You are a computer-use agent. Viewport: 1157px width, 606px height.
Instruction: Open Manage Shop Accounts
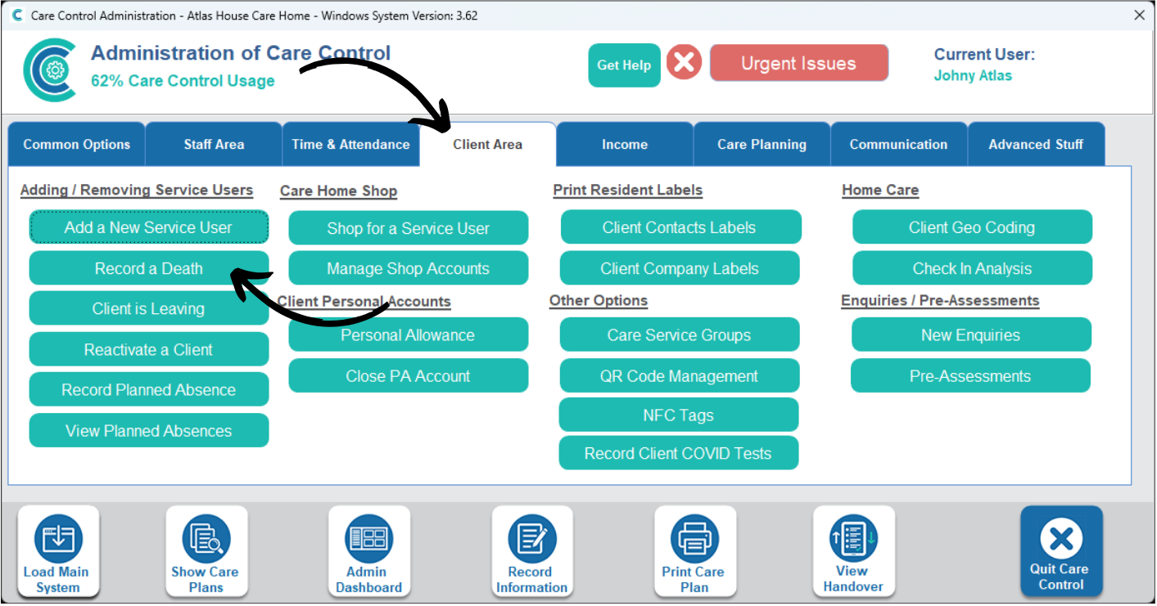click(409, 268)
